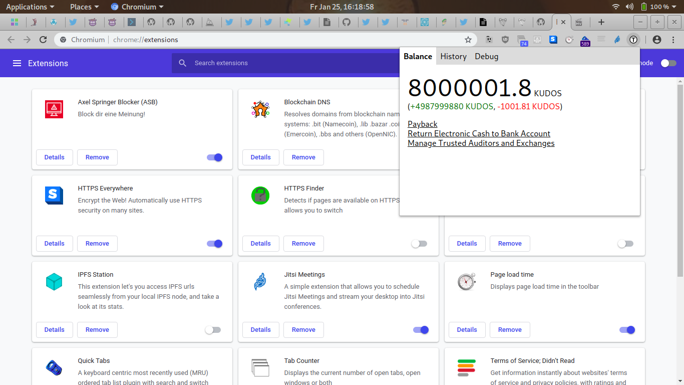Turn off the HTTPS Everywhere toggle
Image resolution: width=684 pixels, height=385 pixels.
214,244
